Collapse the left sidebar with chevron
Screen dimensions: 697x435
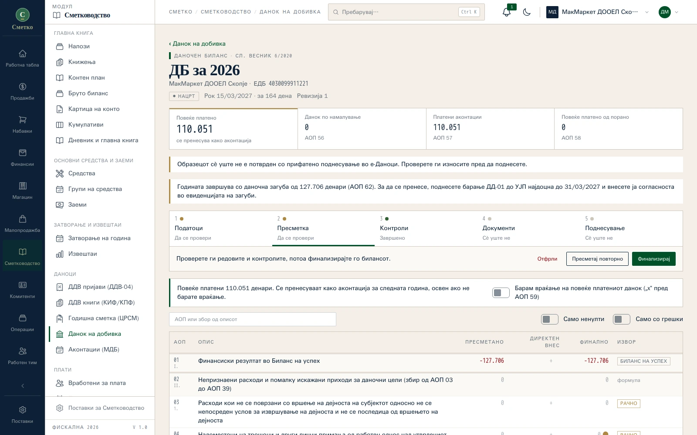[22, 386]
